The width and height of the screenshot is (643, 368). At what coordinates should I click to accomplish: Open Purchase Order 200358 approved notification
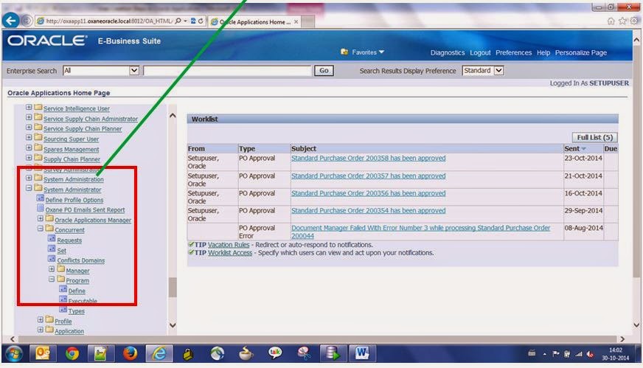368,158
